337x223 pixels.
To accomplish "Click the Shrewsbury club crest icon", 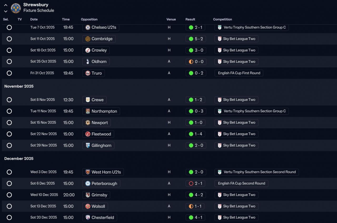I will tap(16, 8).
